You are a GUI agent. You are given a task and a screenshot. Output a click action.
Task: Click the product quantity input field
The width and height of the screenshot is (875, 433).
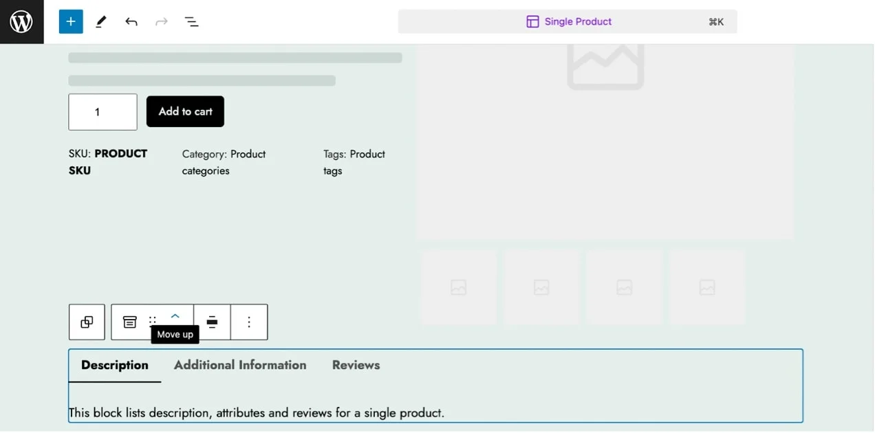pos(102,111)
